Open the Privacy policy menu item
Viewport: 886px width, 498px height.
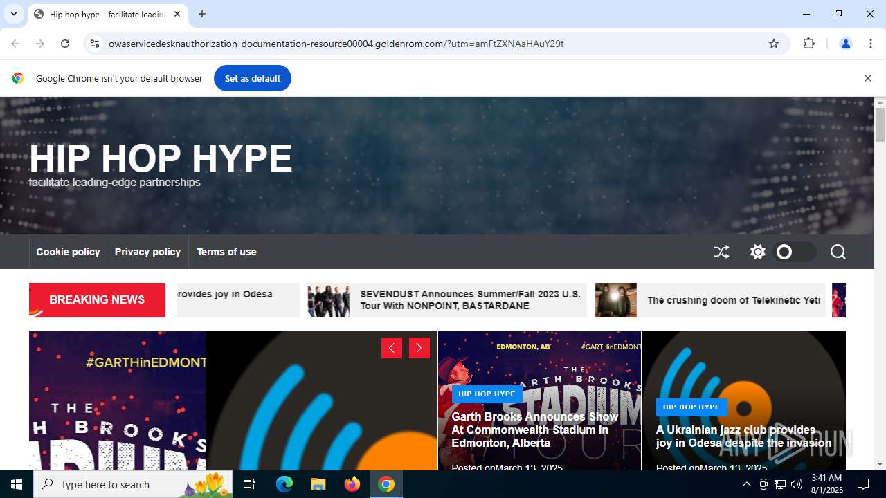(147, 252)
